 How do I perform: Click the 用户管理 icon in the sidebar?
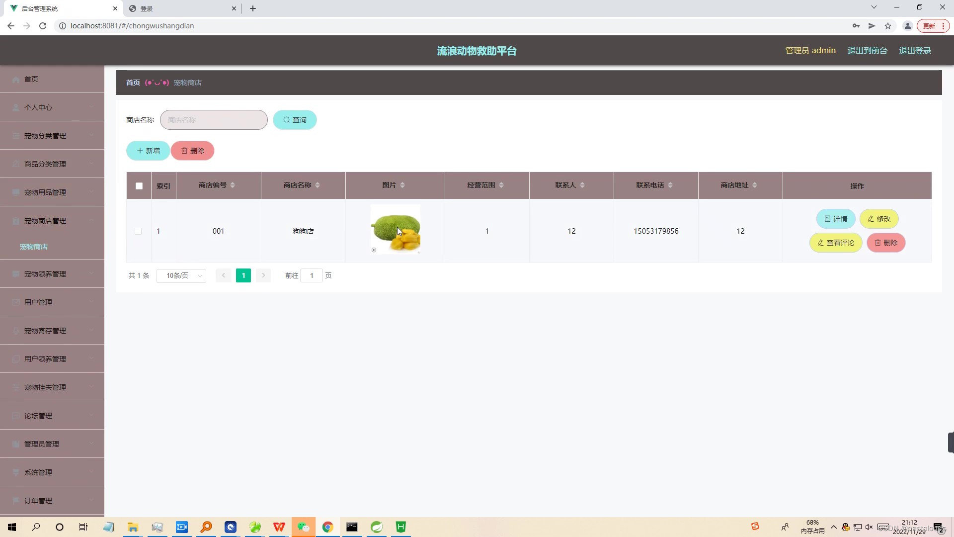click(15, 302)
